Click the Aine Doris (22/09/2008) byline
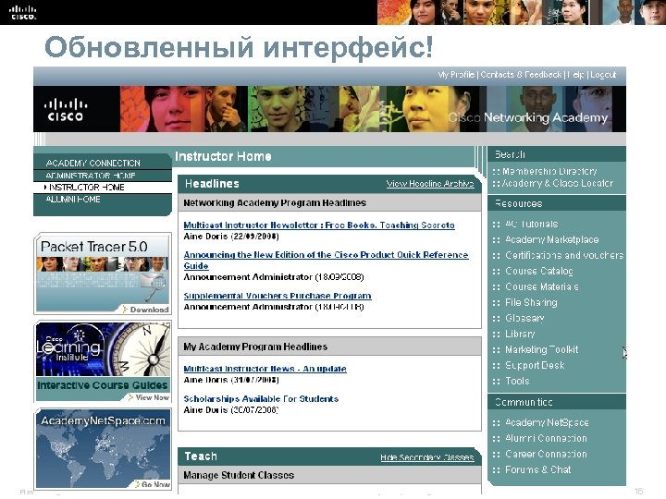Viewport: 666px width, 499px height. (231, 237)
